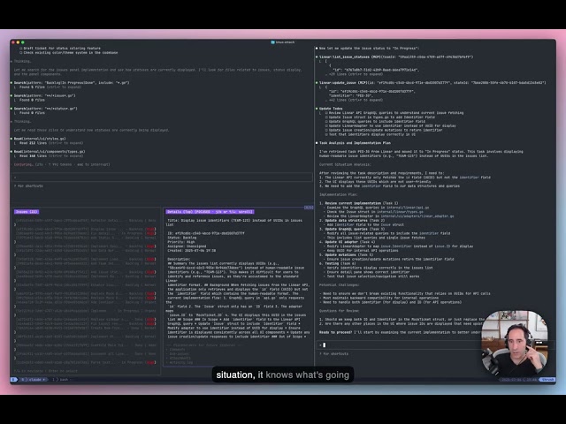566x424 pixels.
Task: Toggle 'Review Linear API GraphQL queries' todo checkbox
Action: click(x=326, y=113)
